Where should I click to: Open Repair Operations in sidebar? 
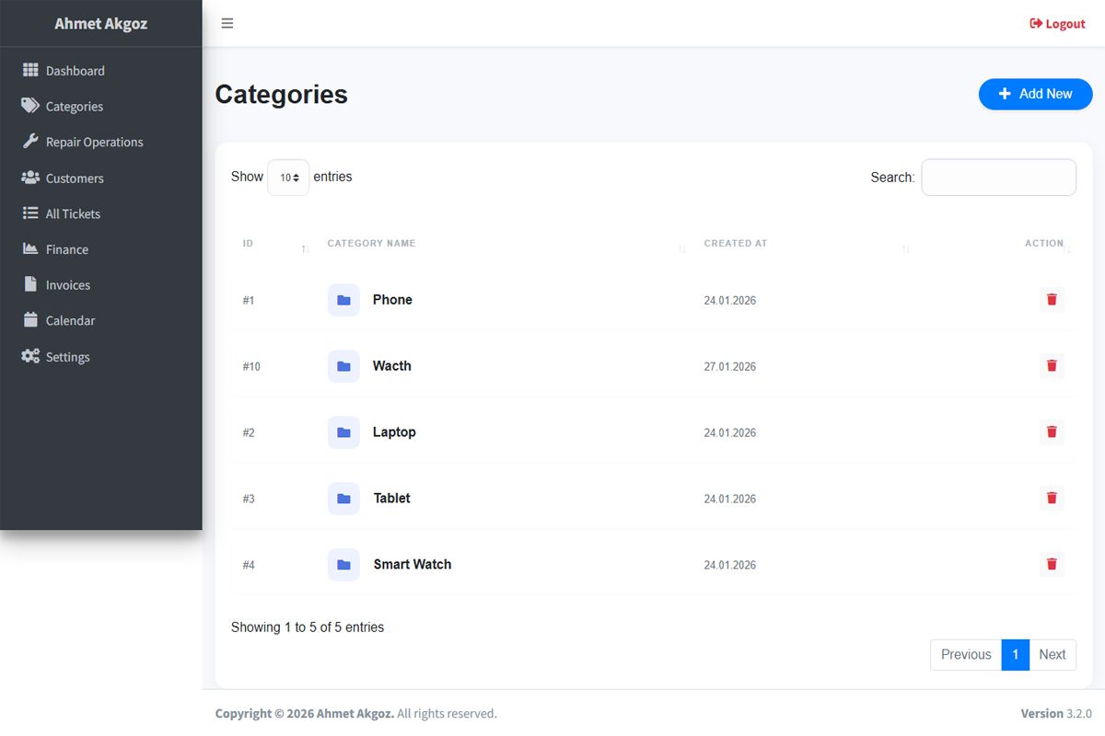click(x=94, y=143)
